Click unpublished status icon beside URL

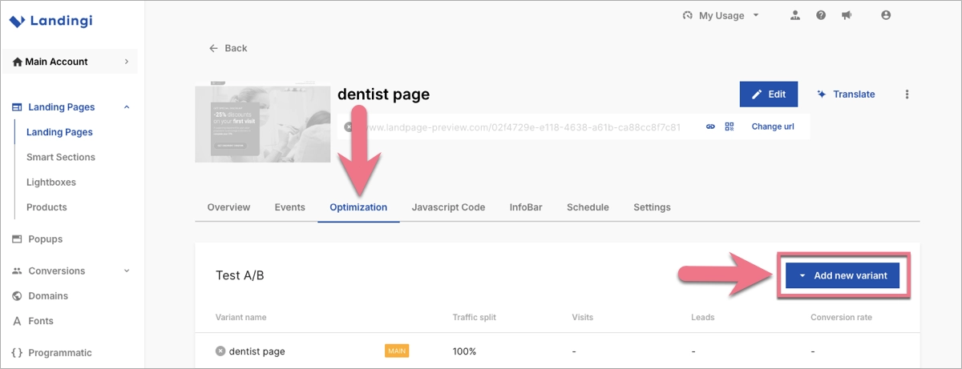[349, 126]
